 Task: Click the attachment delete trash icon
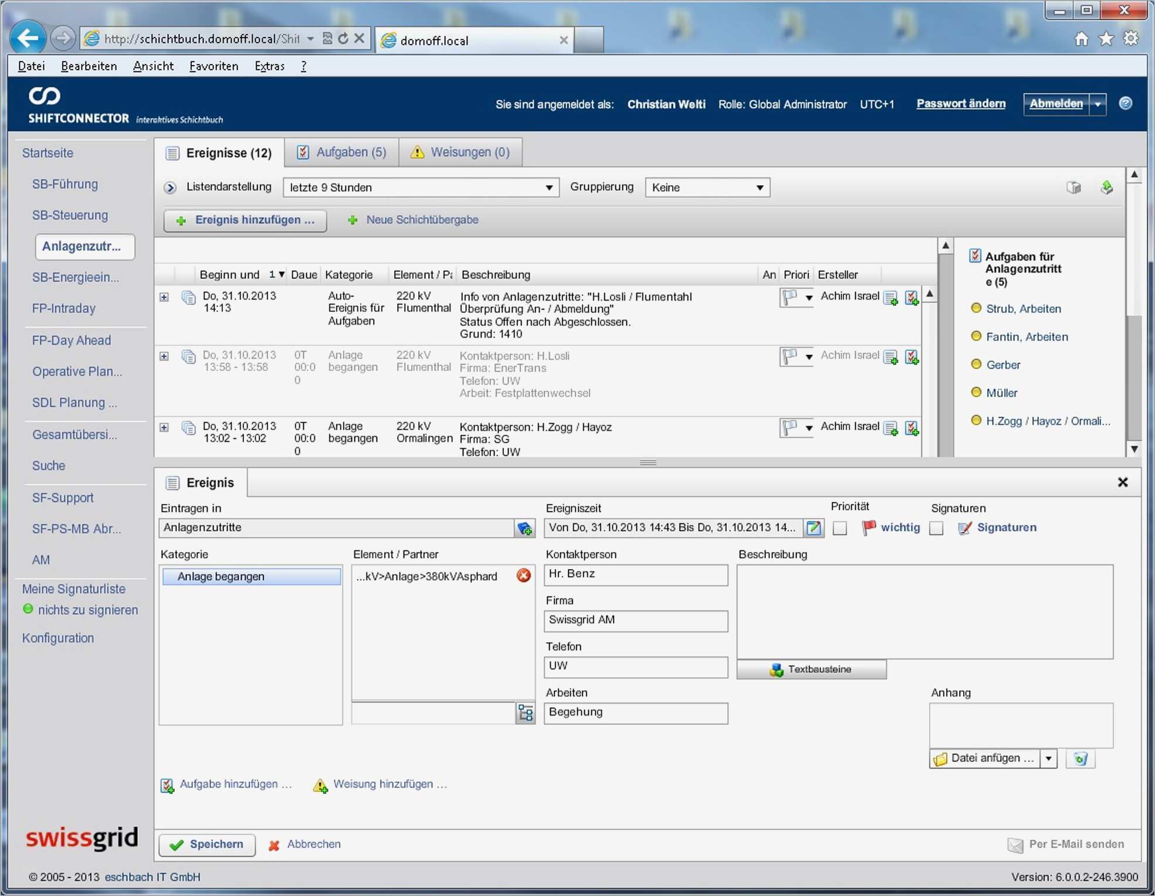click(1080, 759)
